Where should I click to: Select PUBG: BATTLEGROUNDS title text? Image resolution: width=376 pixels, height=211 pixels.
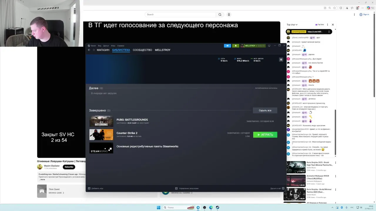pos(132,120)
